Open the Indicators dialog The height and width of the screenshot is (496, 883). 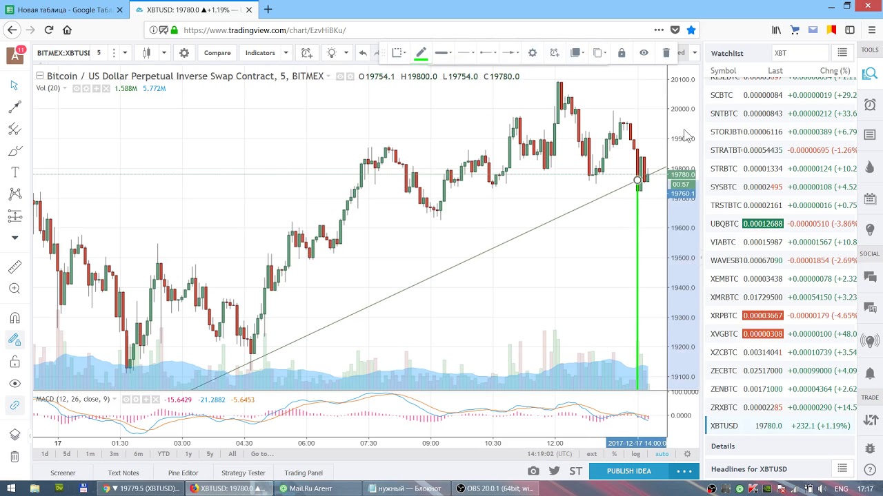click(260, 53)
